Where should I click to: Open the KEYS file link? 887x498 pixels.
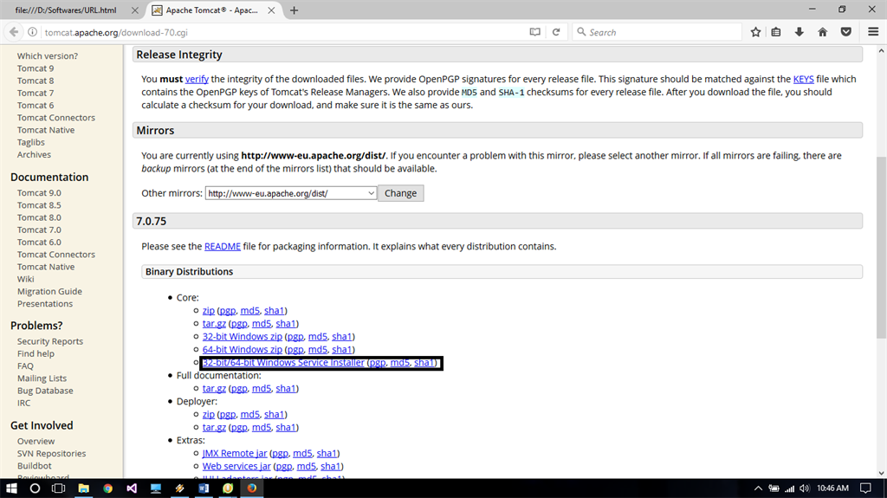[803, 79]
